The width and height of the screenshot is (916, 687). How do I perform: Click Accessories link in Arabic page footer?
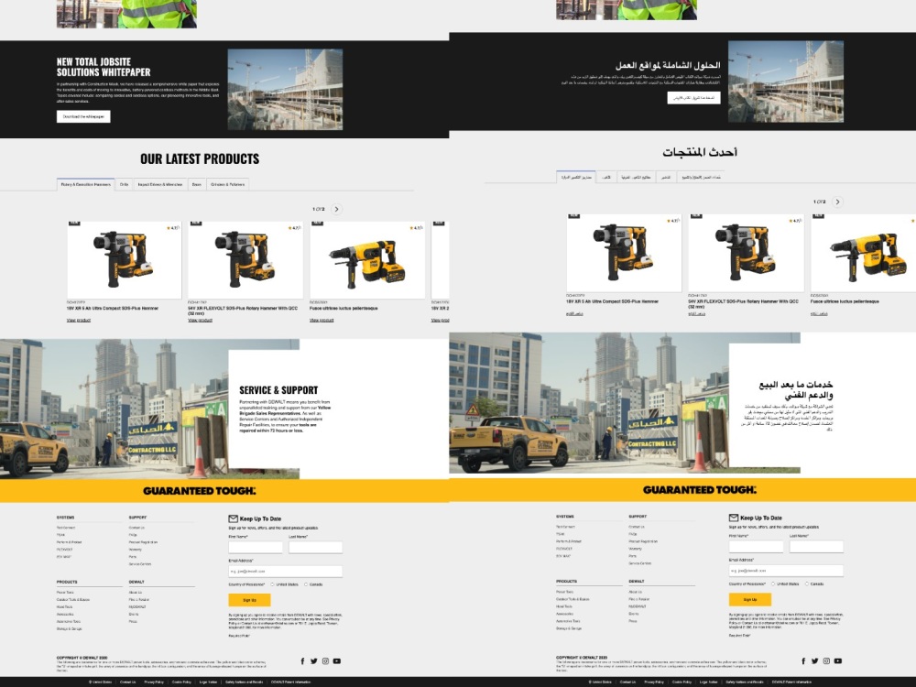click(565, 614)
